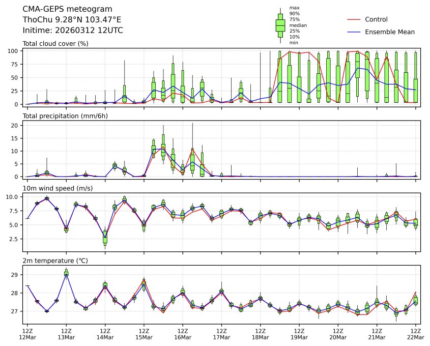Screen dimensions: 430x346
Task: Click the red Control line sample
Action: [x=354, y=19]
